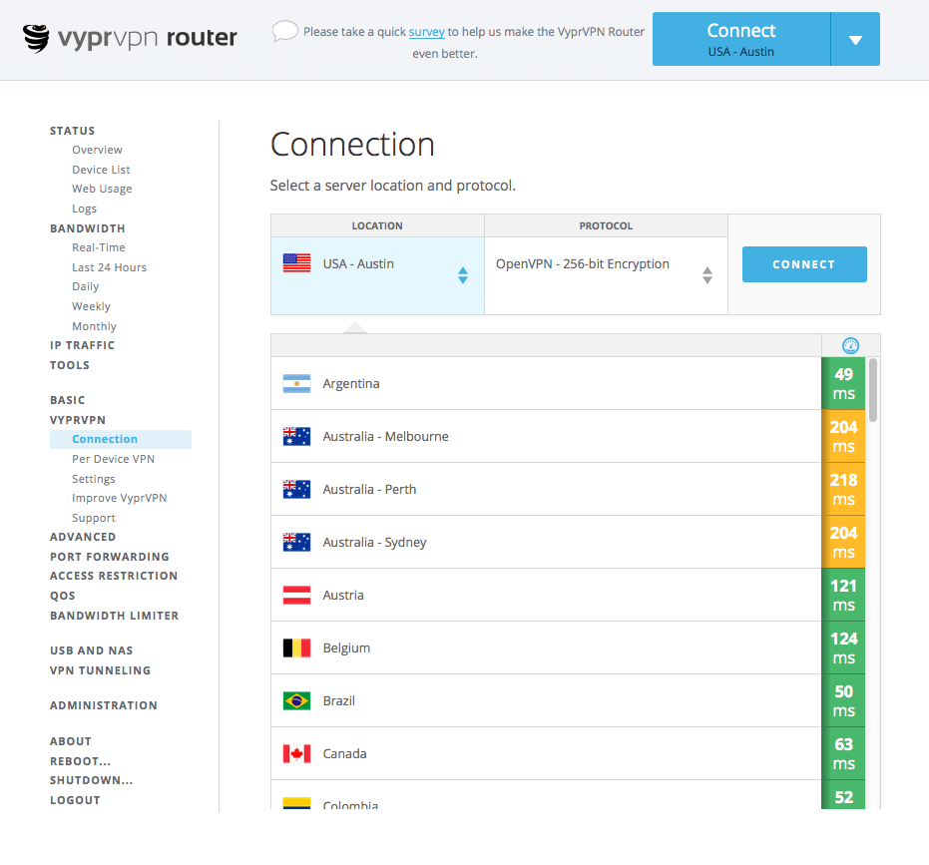
Task: Click the Australia - Sydney flag icon
Action: 296,542
